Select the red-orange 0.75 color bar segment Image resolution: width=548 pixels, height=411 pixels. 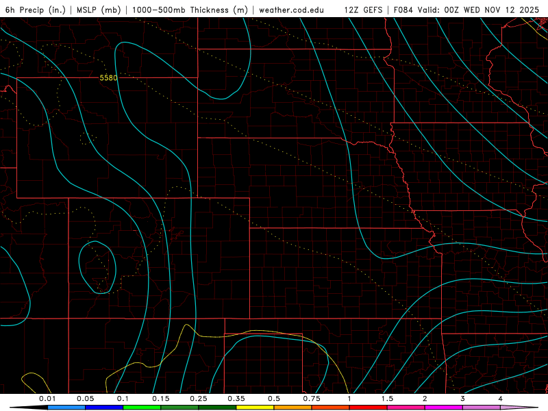[331, 408]
